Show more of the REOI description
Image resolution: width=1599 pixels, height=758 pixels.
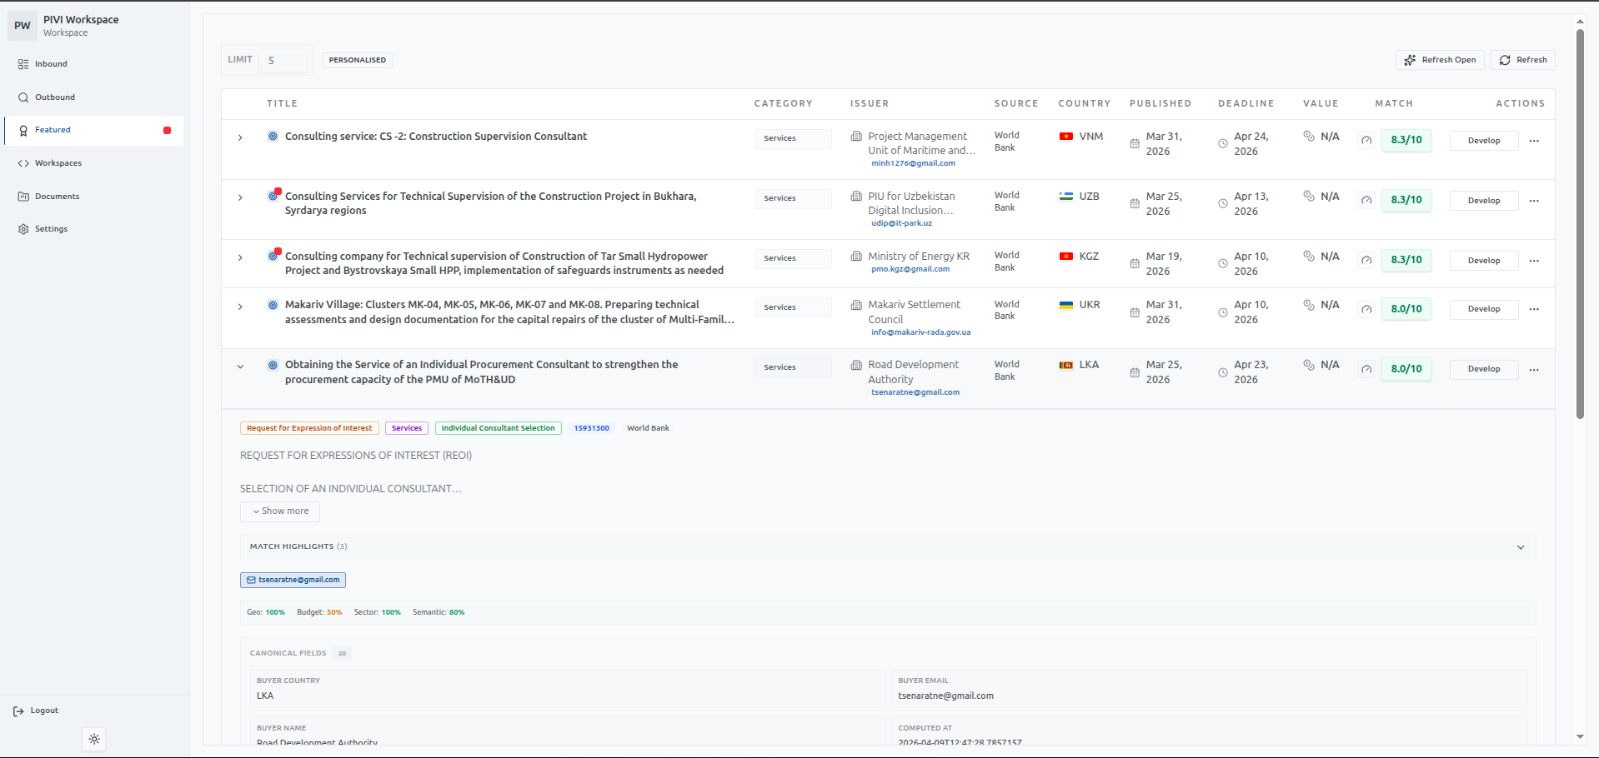point(280,511)
